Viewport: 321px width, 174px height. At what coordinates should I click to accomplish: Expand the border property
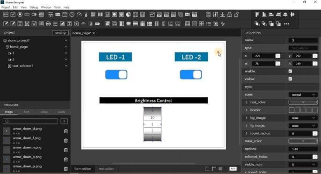(246, 110)
